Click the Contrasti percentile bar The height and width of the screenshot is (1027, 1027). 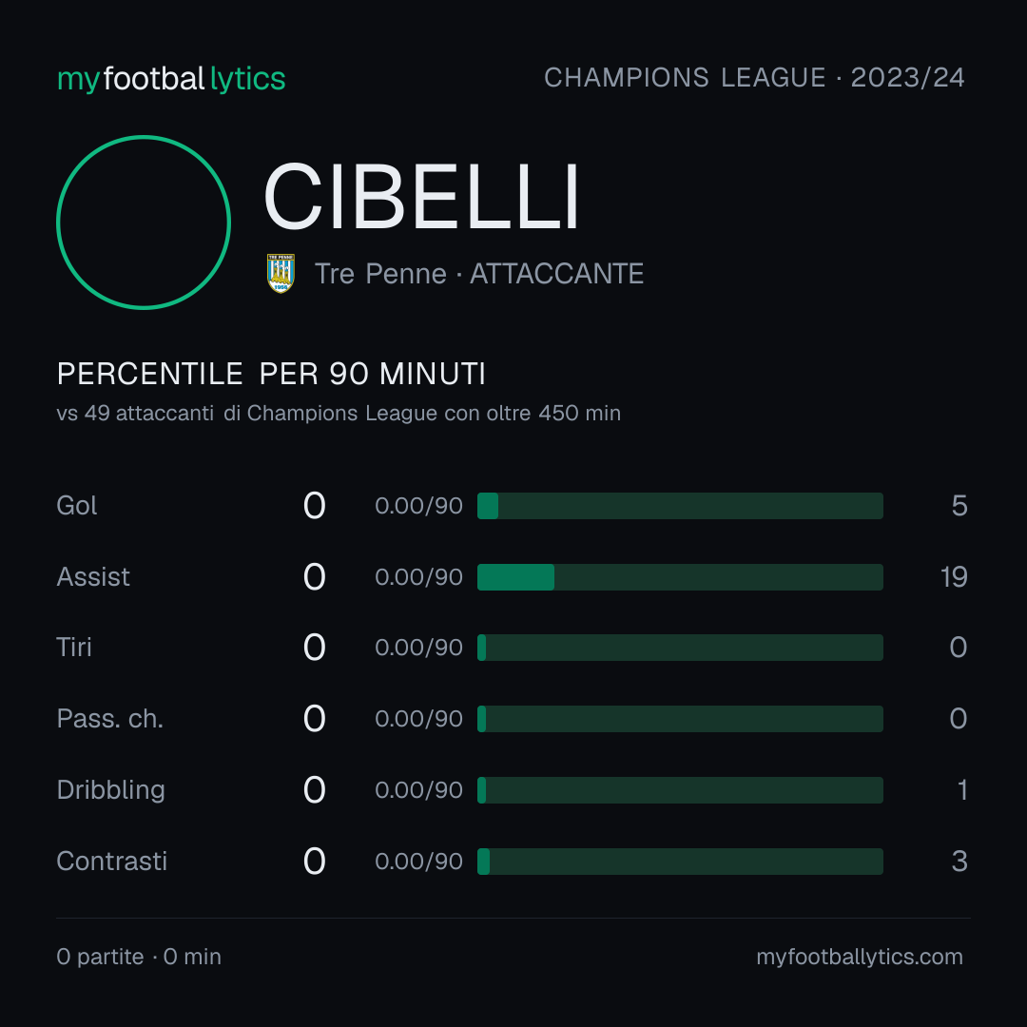(680, 862)
